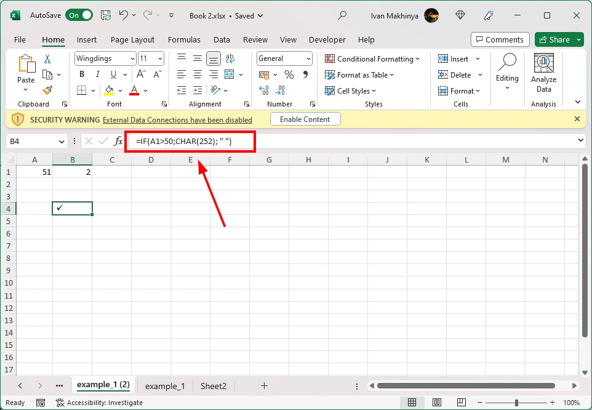The height and width of the screenshot is (410, 592).
Task: Apply the yellow fill color
Action: tap(109, 90)
